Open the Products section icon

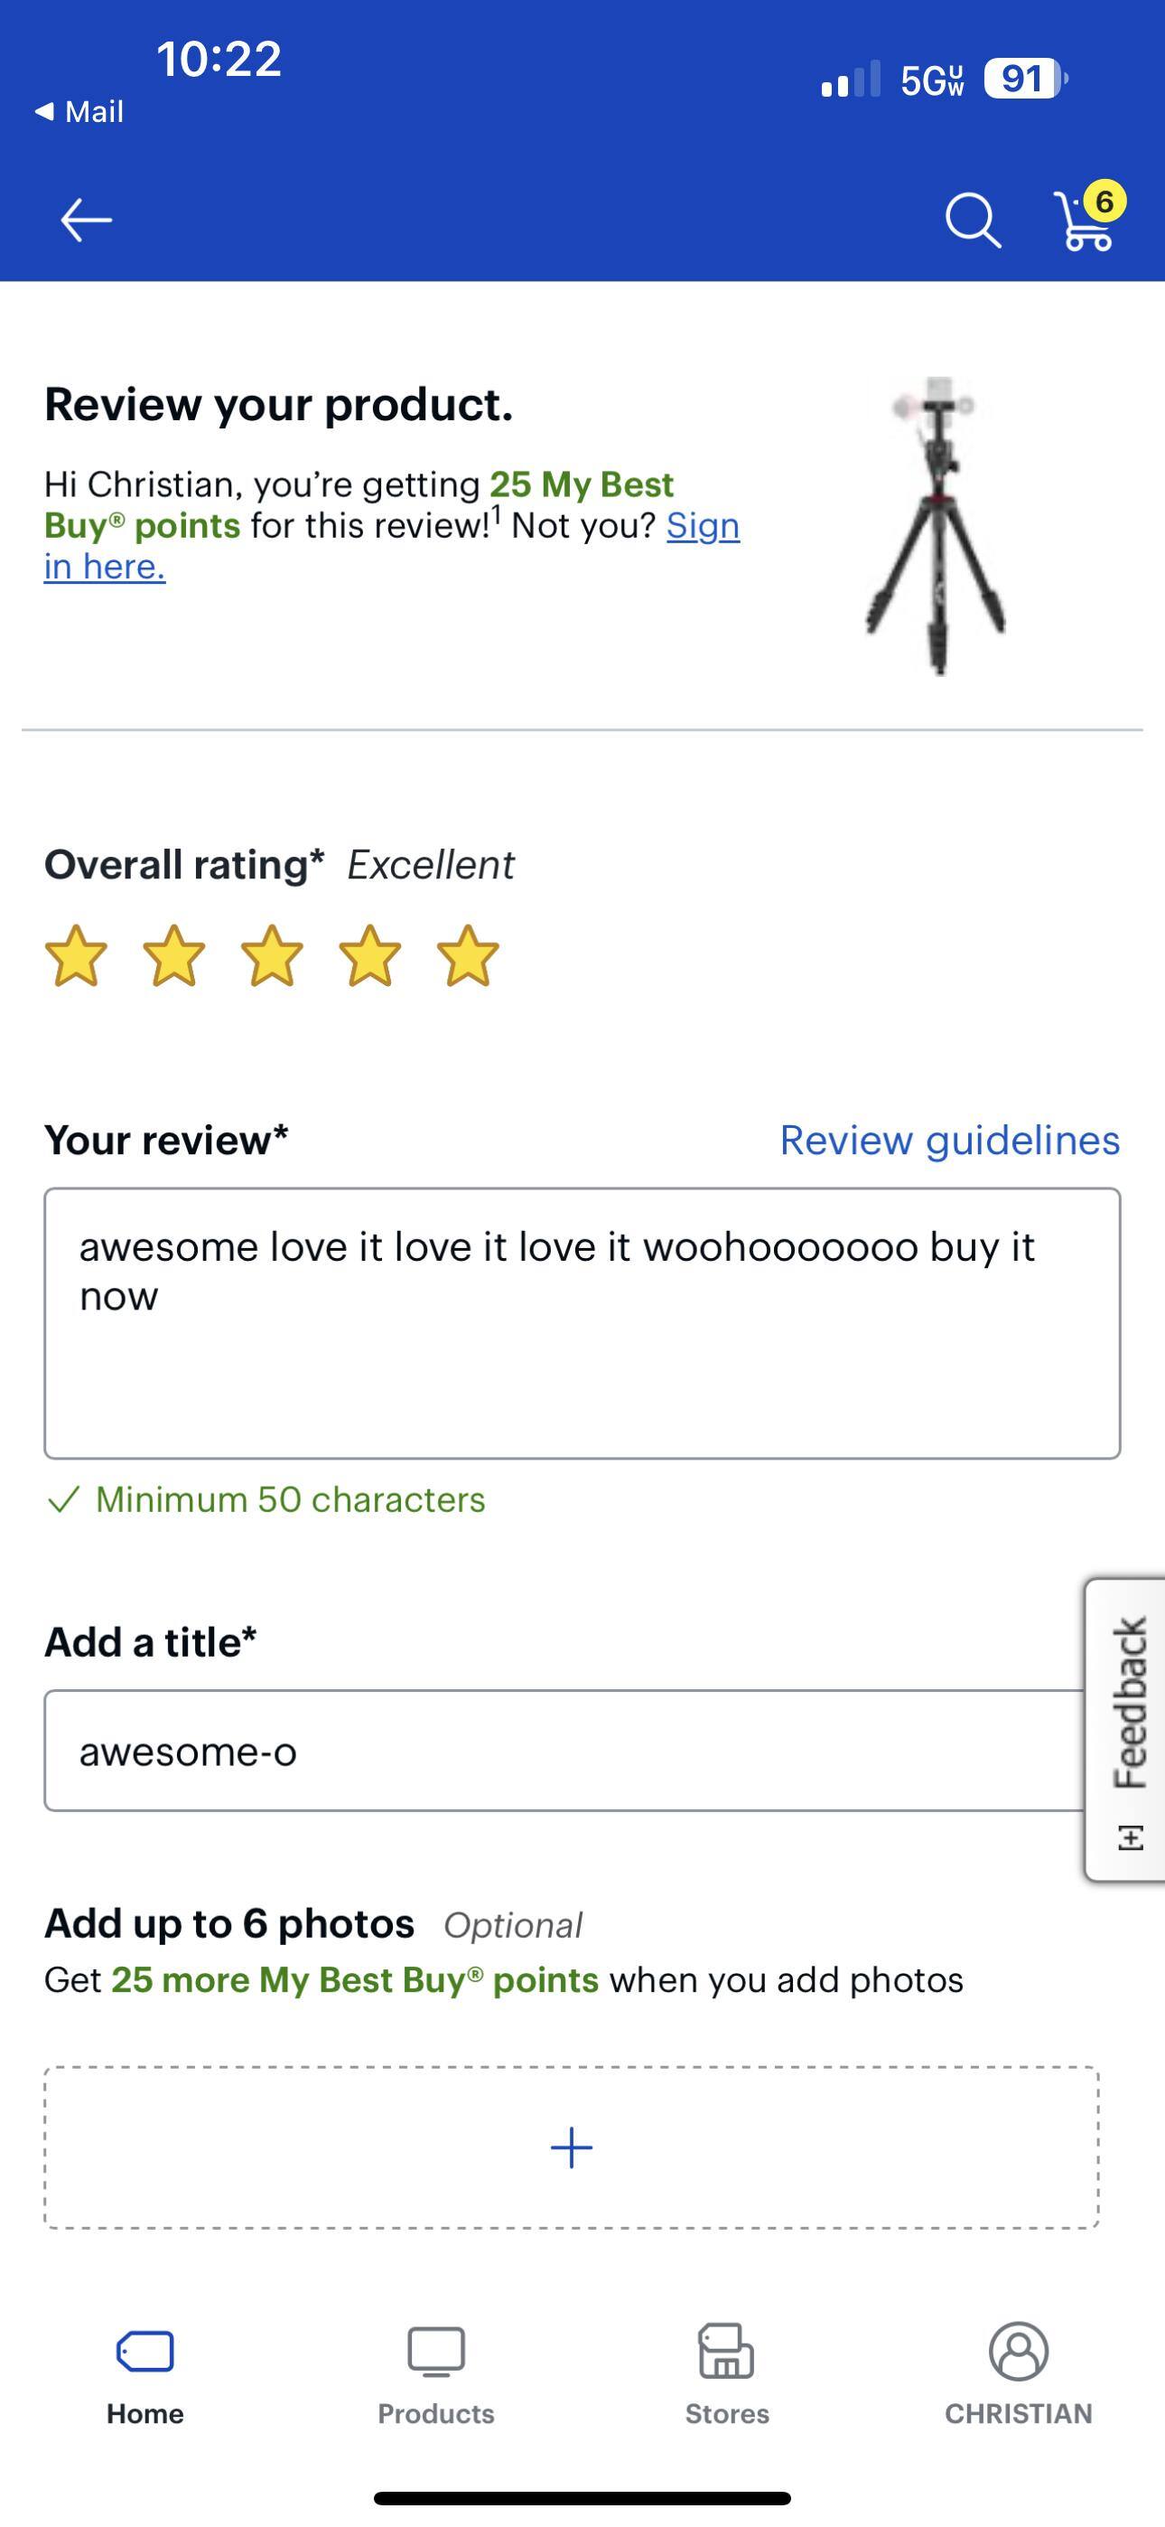[x=434, y=2350]
